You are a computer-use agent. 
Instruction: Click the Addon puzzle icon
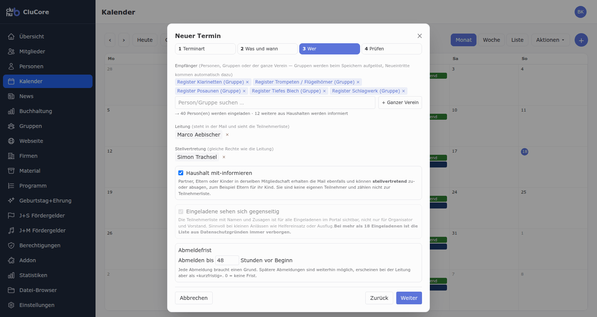[x=11, y=260]
